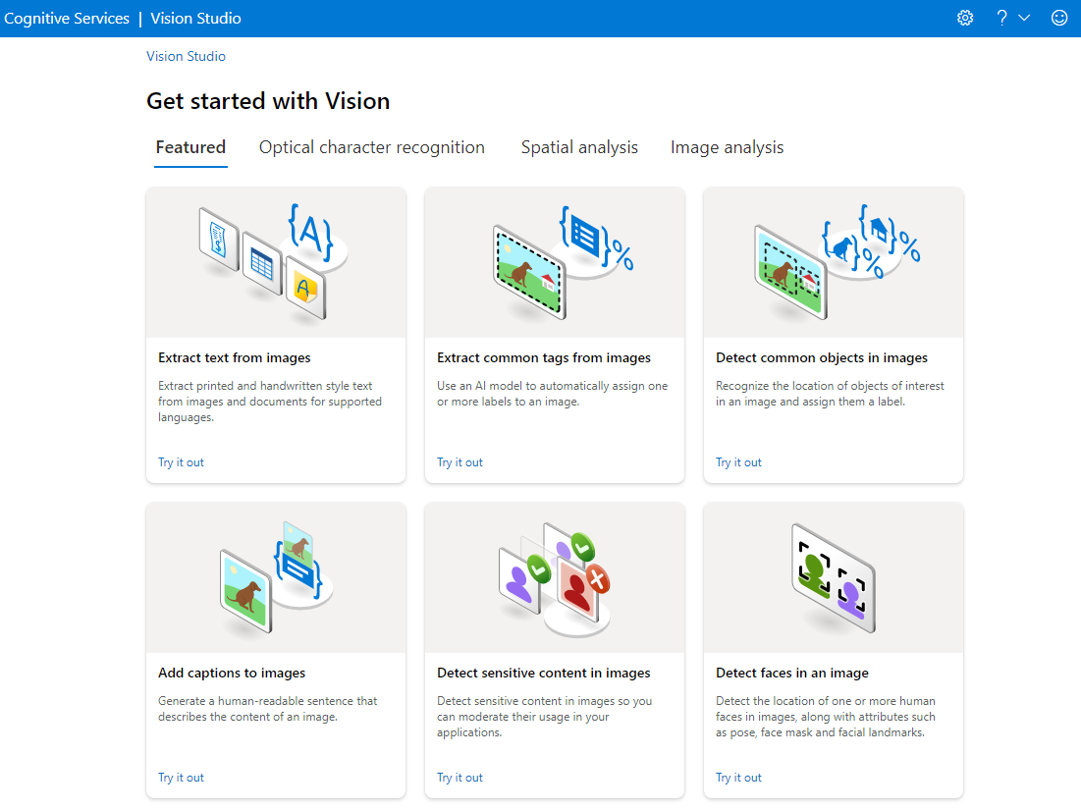Image resolution: width=1081 pixels, height=810 pixels.
Task: Open the settings gear icon
Action: tap(965, 18)
